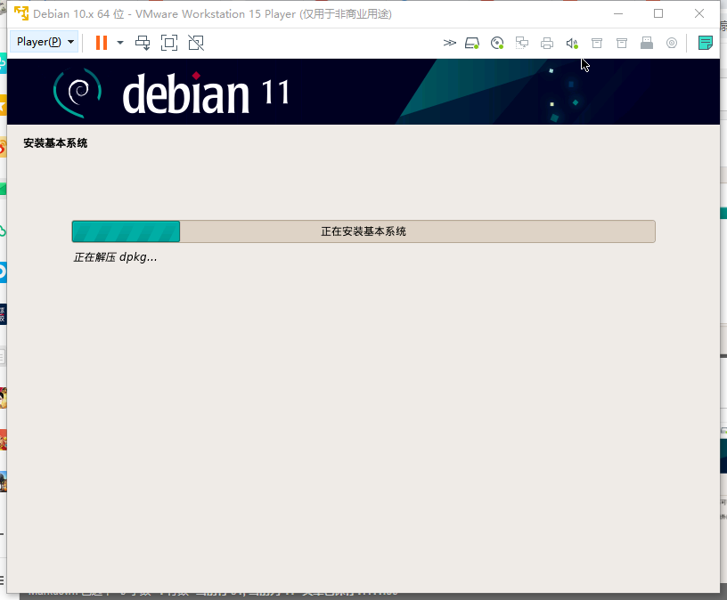Send Ctrl+Alt+Del to the guest
Viewport: 727px width, 600px height.
pyautogui.click(x=143, y=43)
